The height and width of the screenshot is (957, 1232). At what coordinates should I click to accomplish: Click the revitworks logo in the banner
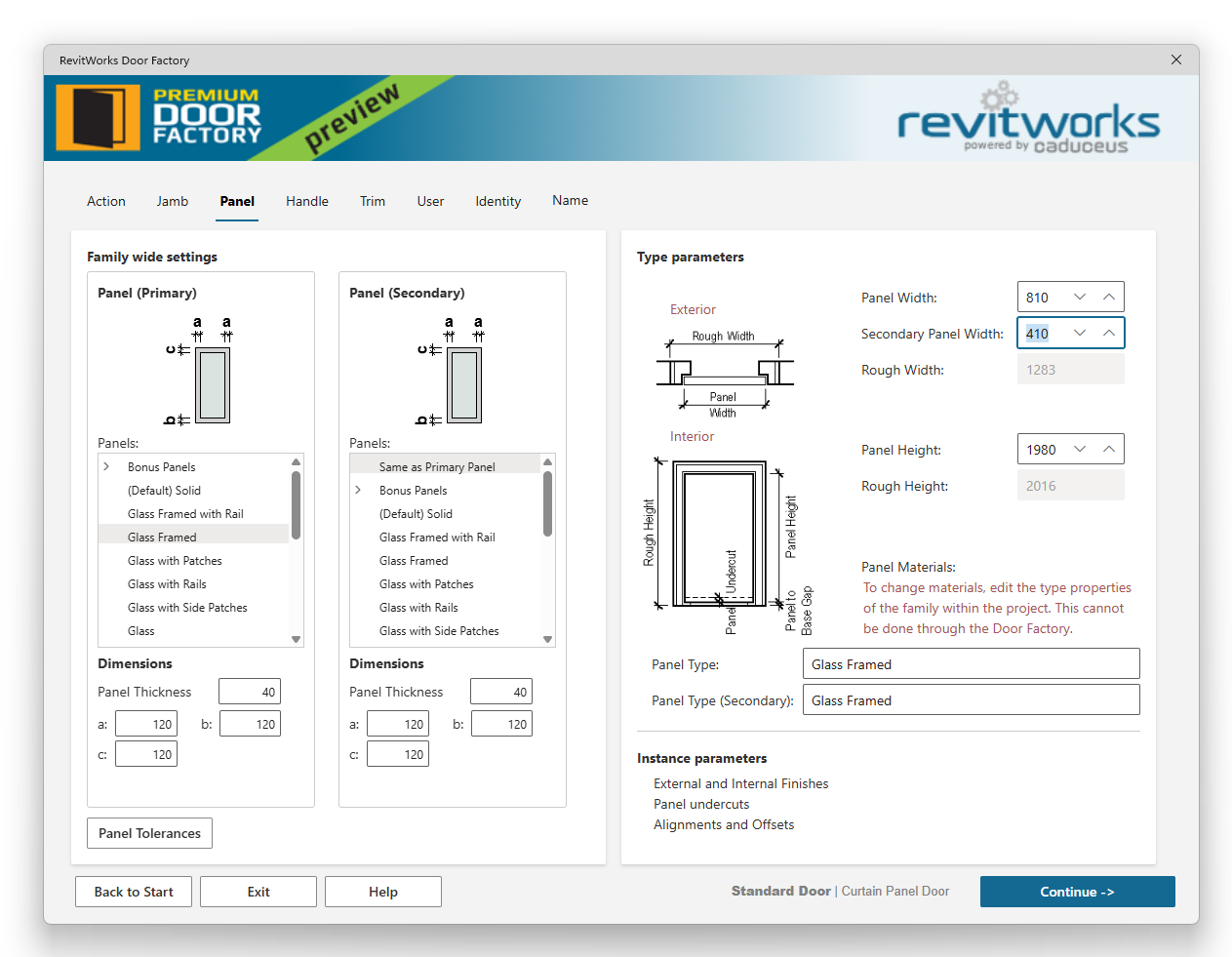point(1027,124)
